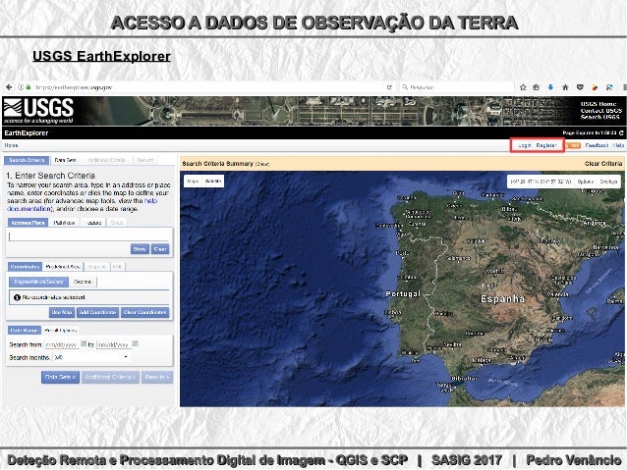Image resolution: width=627 pixels, height=470 pixels.
Task: Click the reload icon in the address bar
Action: [389, 87]
